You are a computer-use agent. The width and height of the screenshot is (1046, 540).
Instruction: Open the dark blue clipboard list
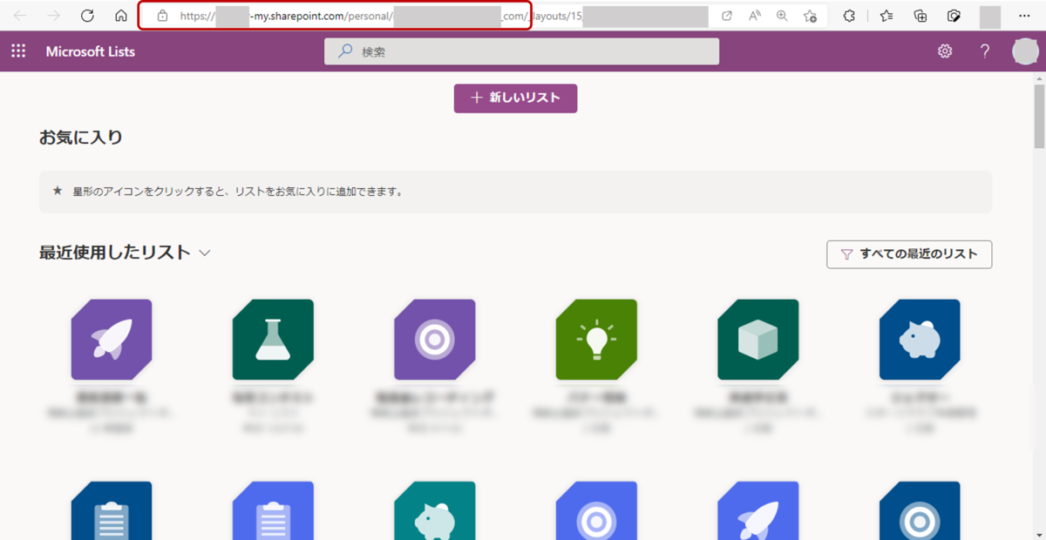[x=112, y=510]
